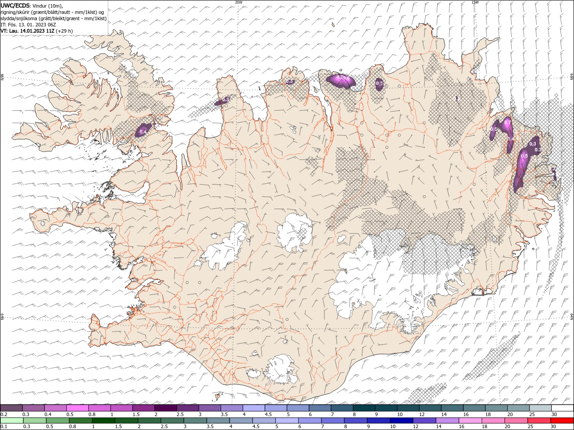Select lower scale swatch labeled 1.5
The width and height of the screenshot is (574, 430).
point(126,421)
